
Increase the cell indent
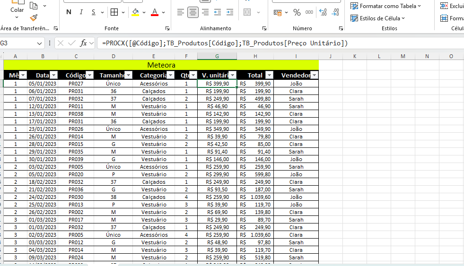point(229,12)
